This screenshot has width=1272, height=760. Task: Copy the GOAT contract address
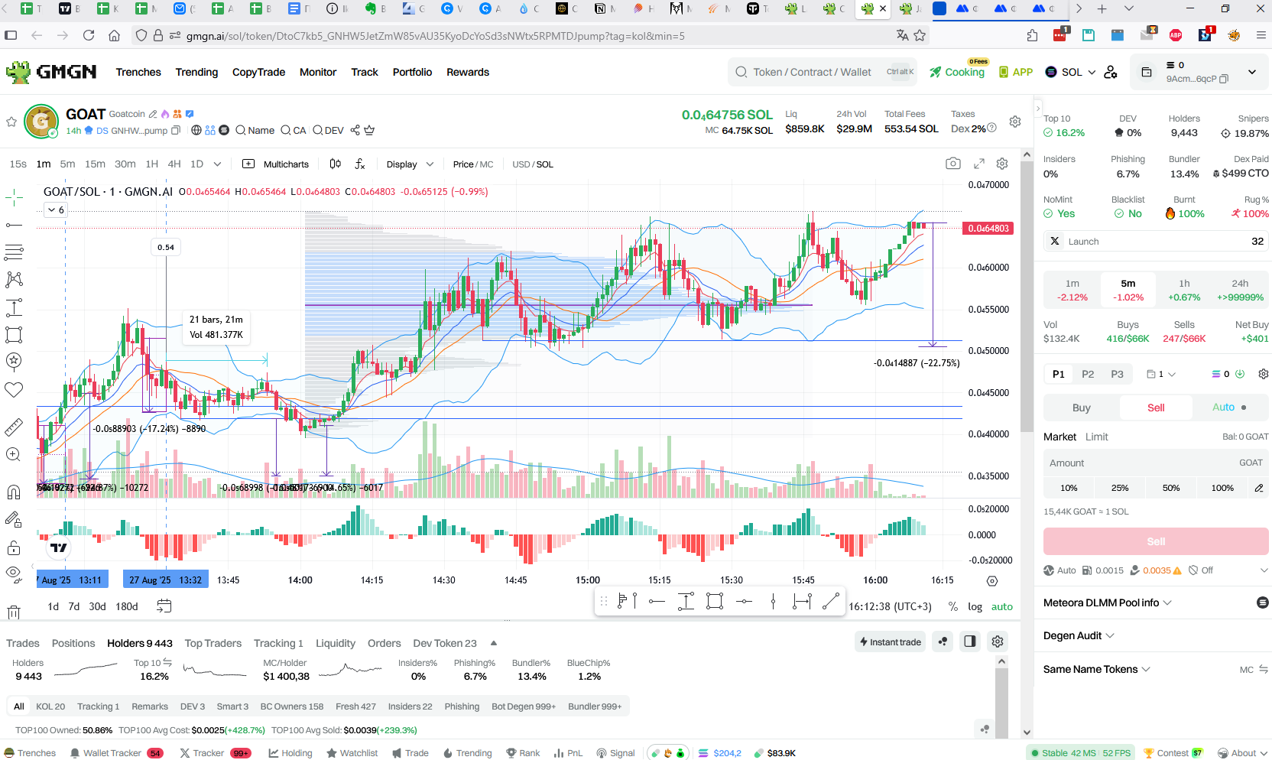(176, 130)
